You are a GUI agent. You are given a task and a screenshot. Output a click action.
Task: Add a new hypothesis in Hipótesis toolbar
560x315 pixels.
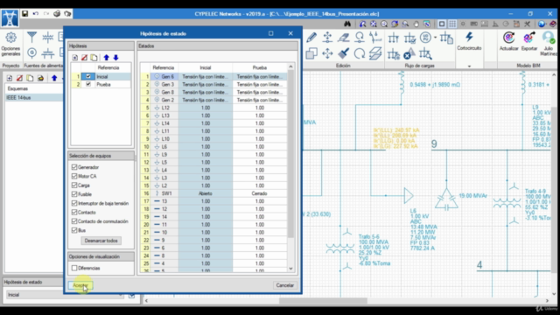(x=75, y=58)
